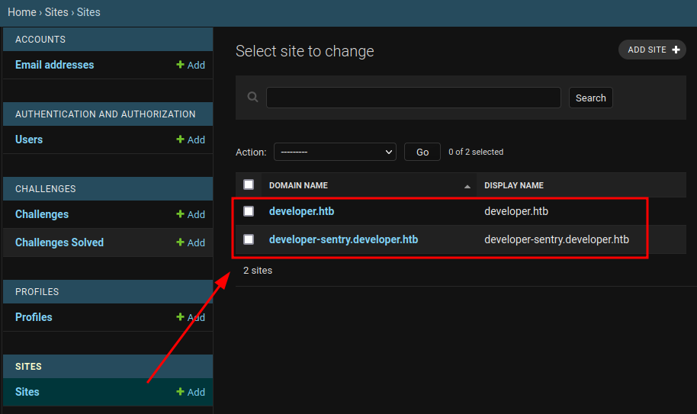Open the Sites entry in sidebar
The width and height of the screenshot is (697, 414).
click(27, 392)
